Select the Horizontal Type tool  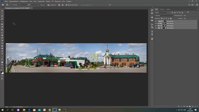pos(2,54)
